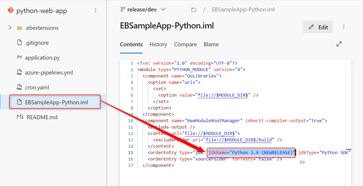Open the Blame tab
Screen dimensions: 363x186
click(211, 44)
